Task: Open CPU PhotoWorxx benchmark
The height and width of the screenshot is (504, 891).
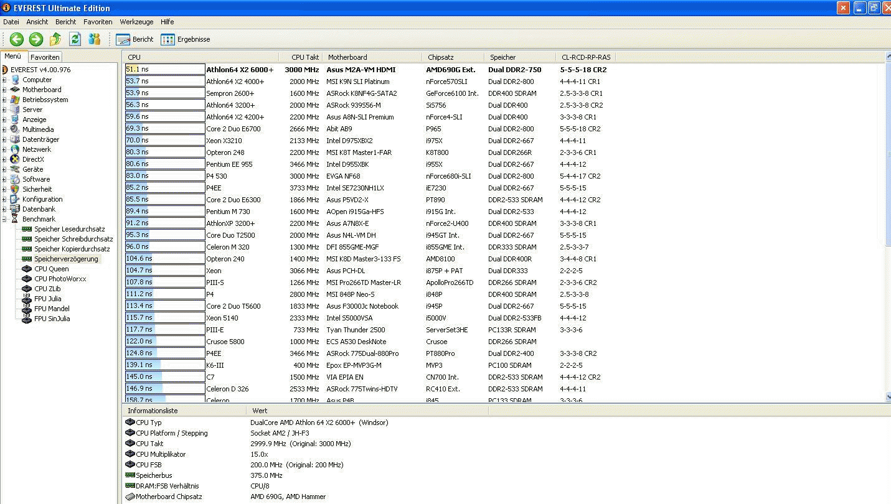Action: 60,279
